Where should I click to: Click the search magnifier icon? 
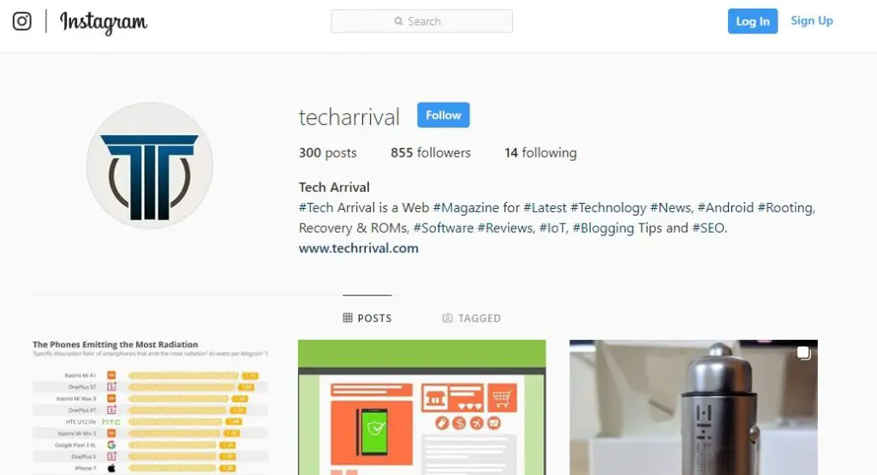click(398, 21)
